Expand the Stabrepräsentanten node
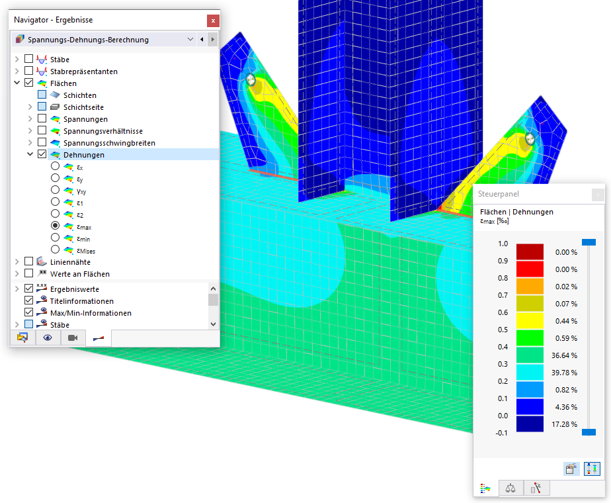The image size is (611, 503). [x=17, y=71]
